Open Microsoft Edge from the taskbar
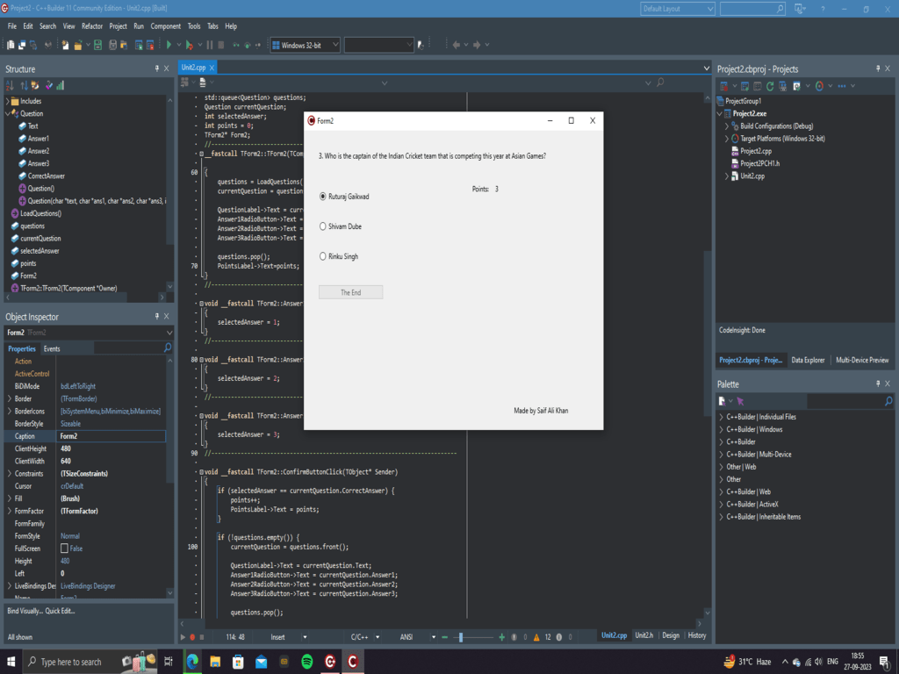Viewport: 899px width, 674px height. [192, 662]
